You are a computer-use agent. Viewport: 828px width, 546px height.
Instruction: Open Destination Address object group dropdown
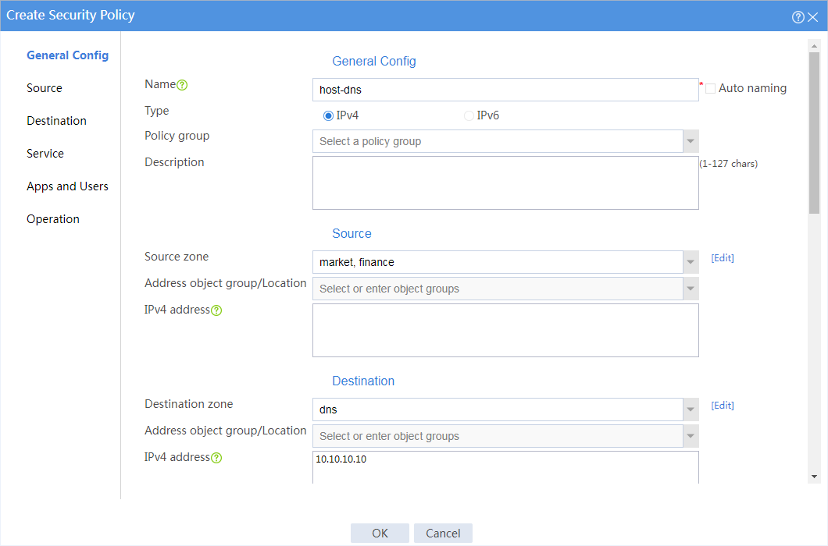click(691, 436)
